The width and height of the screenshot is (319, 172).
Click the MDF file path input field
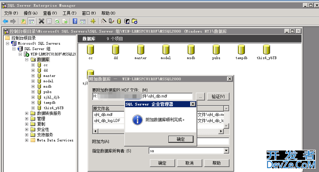142,96
